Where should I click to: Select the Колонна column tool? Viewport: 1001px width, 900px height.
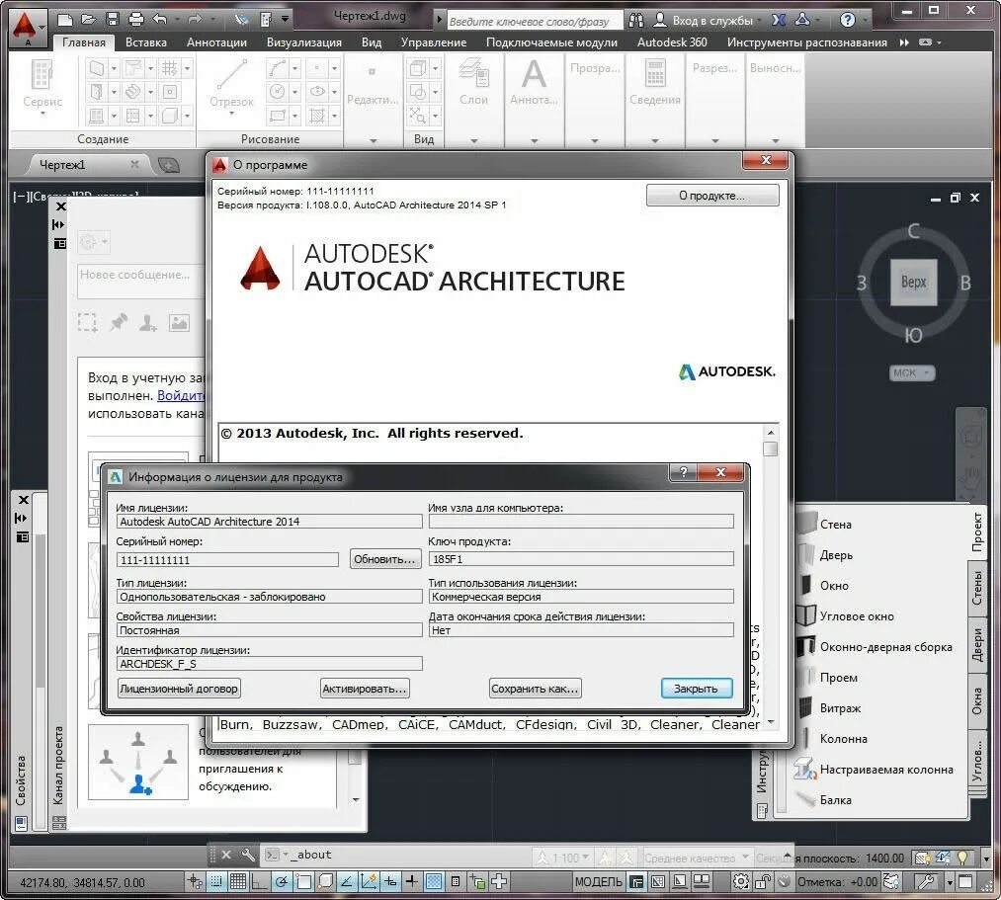click(832, 739)
